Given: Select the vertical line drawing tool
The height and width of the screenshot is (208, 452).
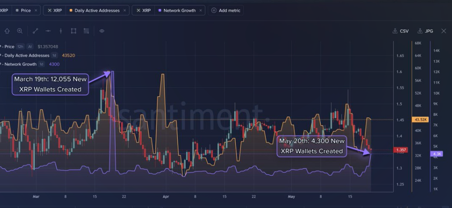Looking at the screenshot, I should pos(61,31).
